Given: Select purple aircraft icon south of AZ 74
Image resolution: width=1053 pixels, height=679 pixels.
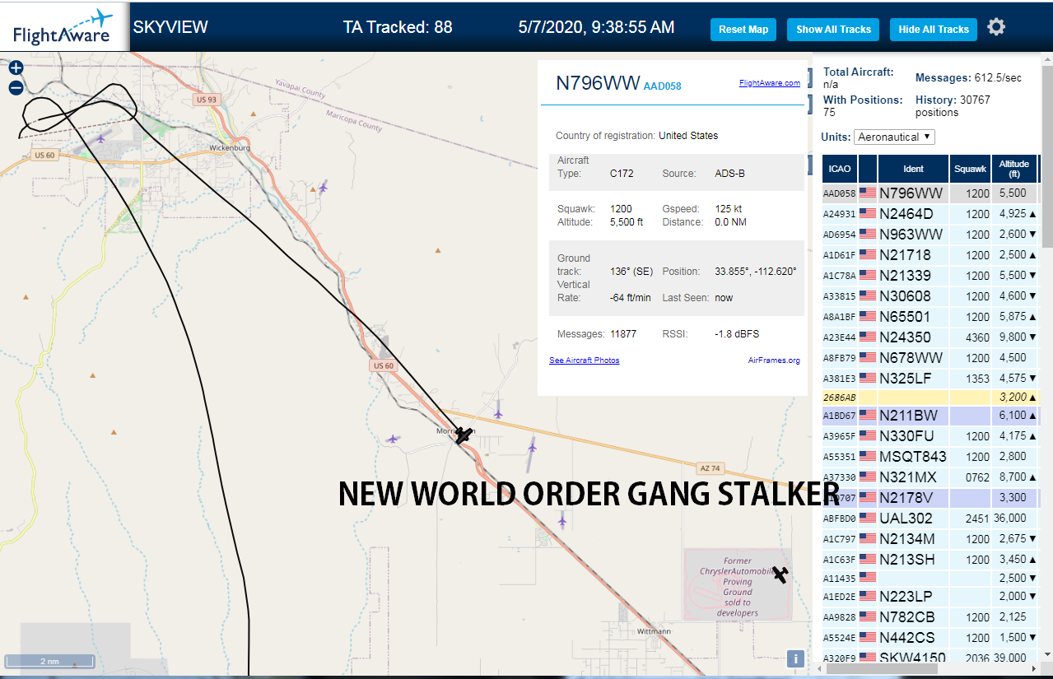Looking at the screenshot, I should tap(533, 445).
